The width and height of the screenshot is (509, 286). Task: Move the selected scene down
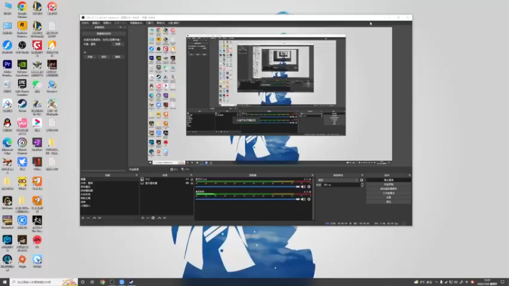(100, 218)
